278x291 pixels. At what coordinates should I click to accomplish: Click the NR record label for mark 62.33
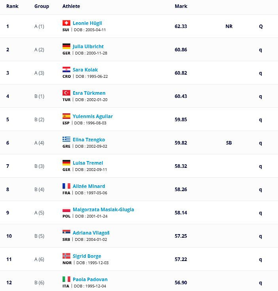[x=229, y=26]
